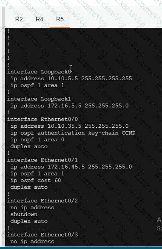Click the 'shutdown' line in terminal
The image size is (162, 249).
click(24, 214)
